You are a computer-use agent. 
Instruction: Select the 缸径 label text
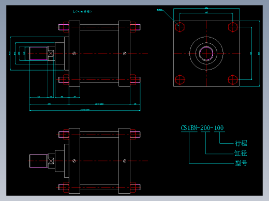tap(241, 153)
